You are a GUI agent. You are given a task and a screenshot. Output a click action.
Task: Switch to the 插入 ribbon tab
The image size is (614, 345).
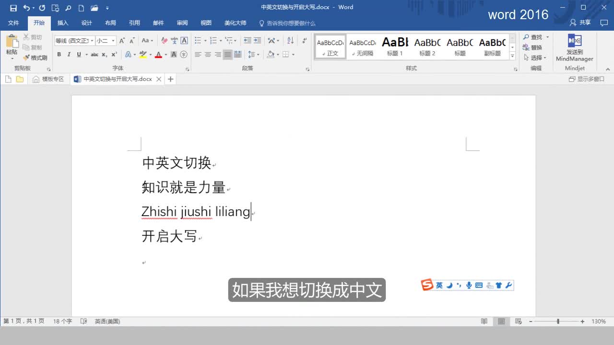[63, 22]
